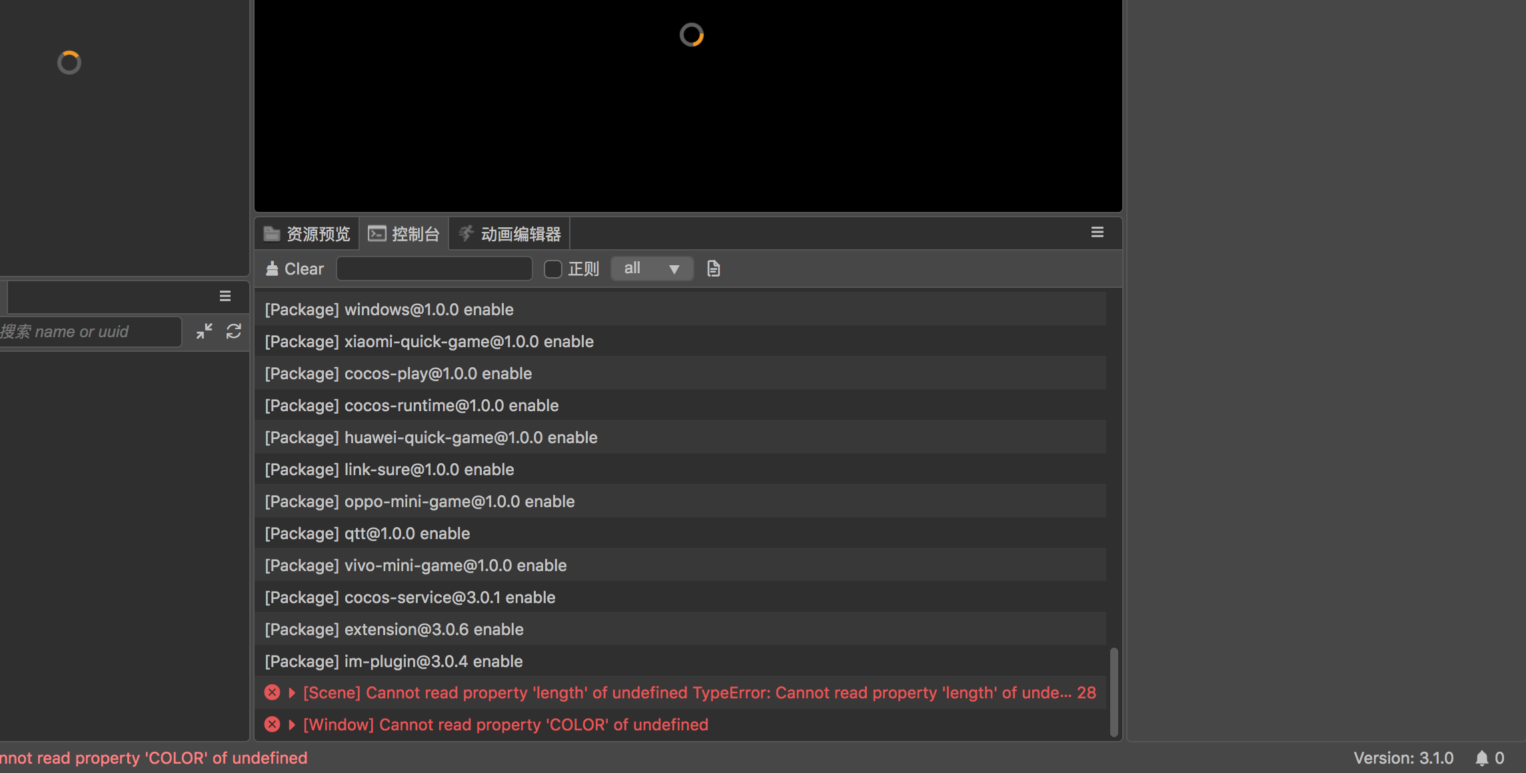
Task: Click the collapse-all arrows icon
Action: pos(204,331)
